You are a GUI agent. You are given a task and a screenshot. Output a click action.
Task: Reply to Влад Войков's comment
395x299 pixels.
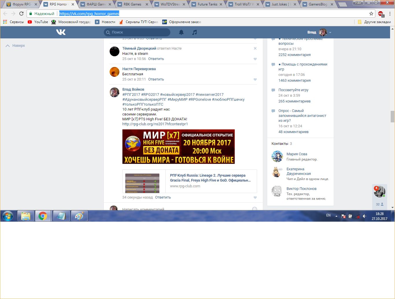click(x=163, y=197)
